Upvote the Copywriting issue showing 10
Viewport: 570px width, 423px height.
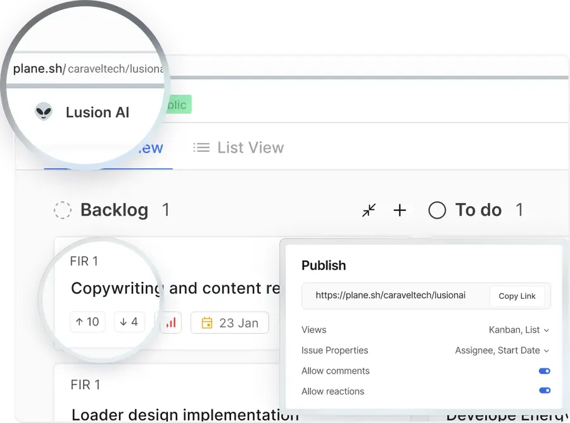(87, 322)
